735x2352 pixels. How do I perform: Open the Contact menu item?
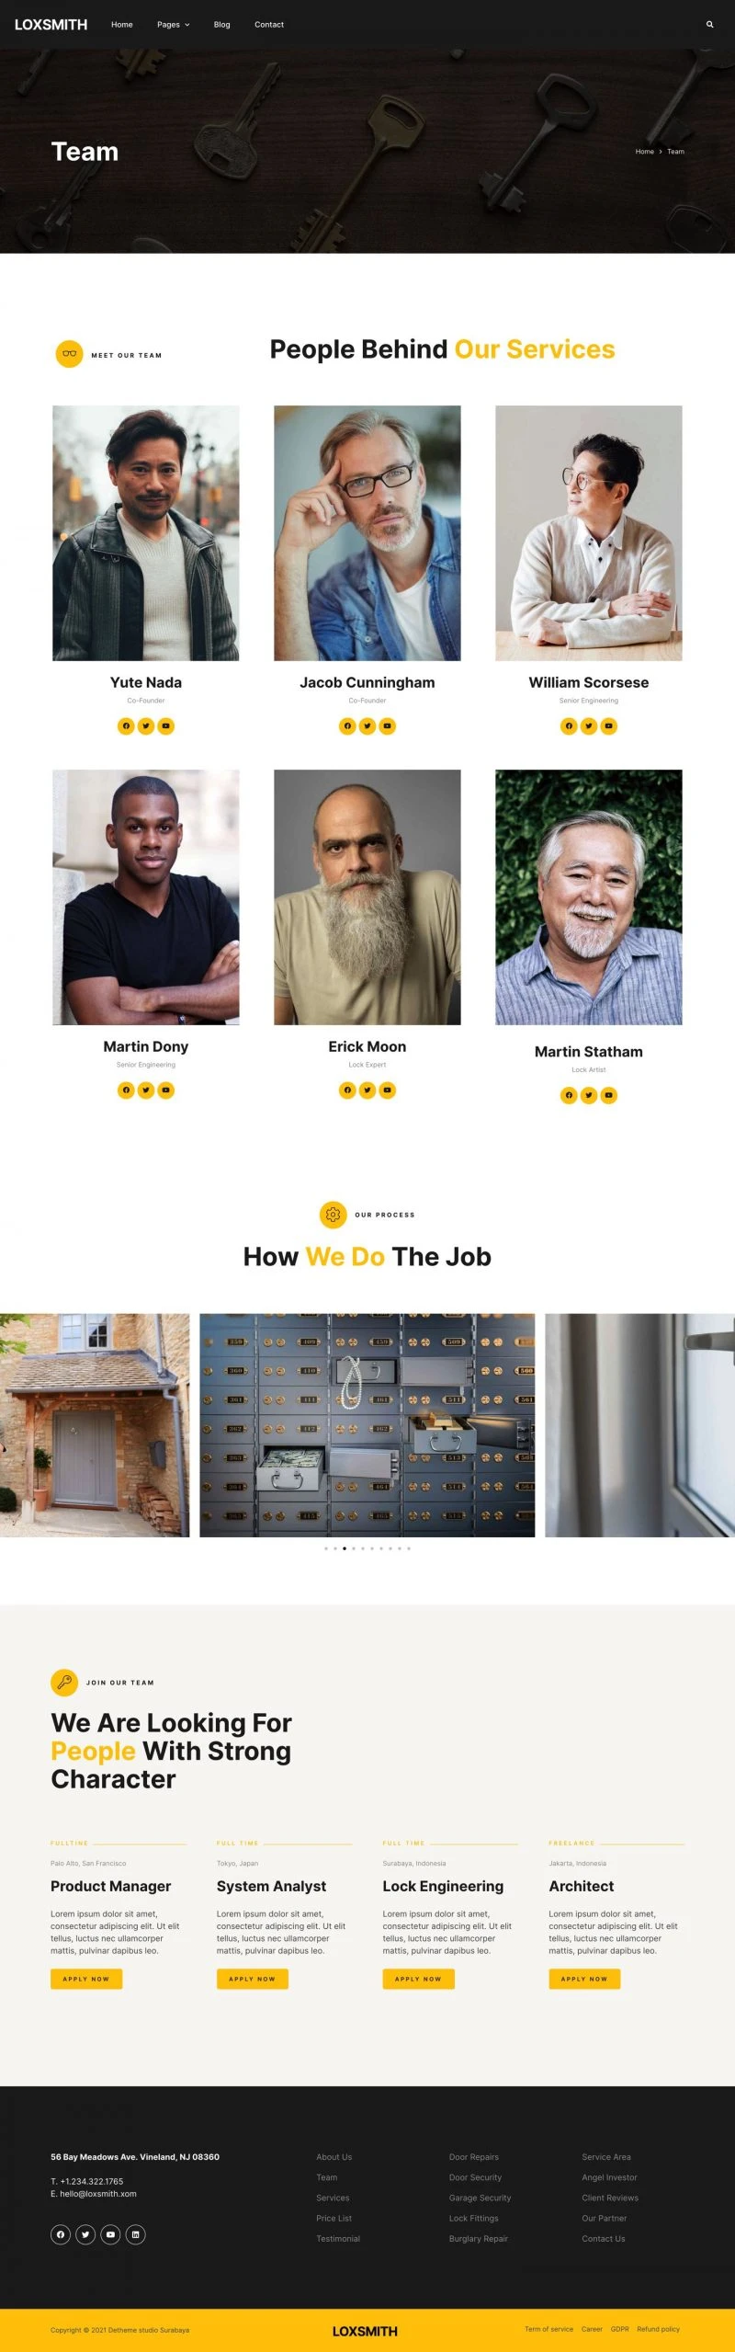pos(269,25)
